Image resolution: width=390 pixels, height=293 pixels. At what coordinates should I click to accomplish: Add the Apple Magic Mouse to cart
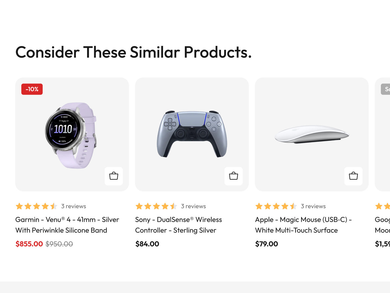[353, 176]
